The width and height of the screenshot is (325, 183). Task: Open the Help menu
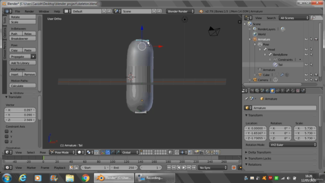57,11
